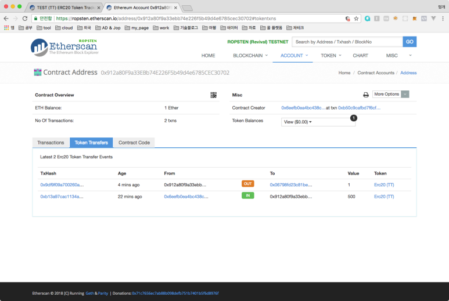Click the Parity footer link

103,293
